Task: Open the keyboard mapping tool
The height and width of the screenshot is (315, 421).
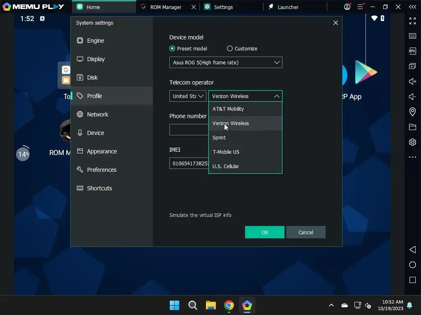Action: point(412,36)
